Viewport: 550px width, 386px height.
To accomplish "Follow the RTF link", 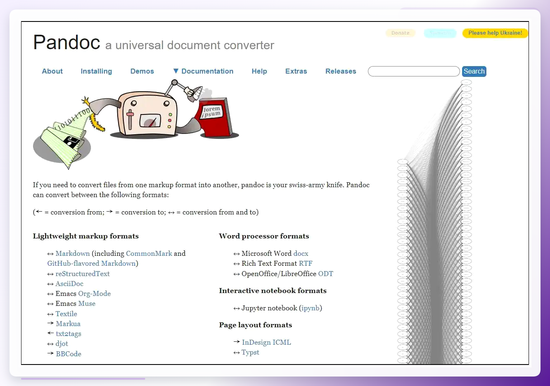I will click(306, 263).
